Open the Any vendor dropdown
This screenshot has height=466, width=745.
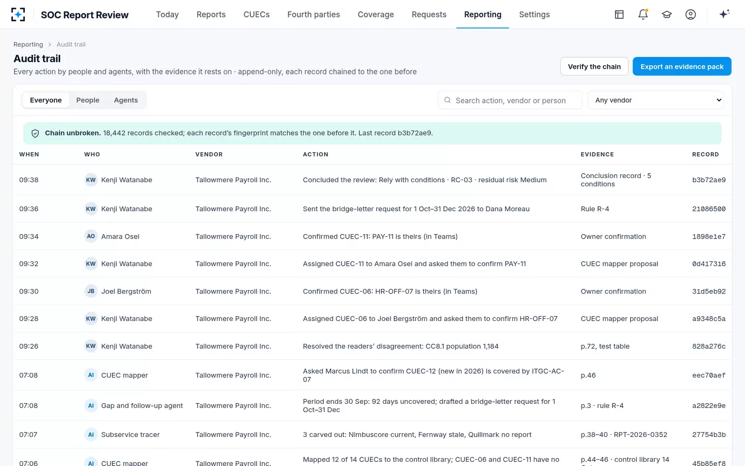pyautogui.click(x=655, y=100)
